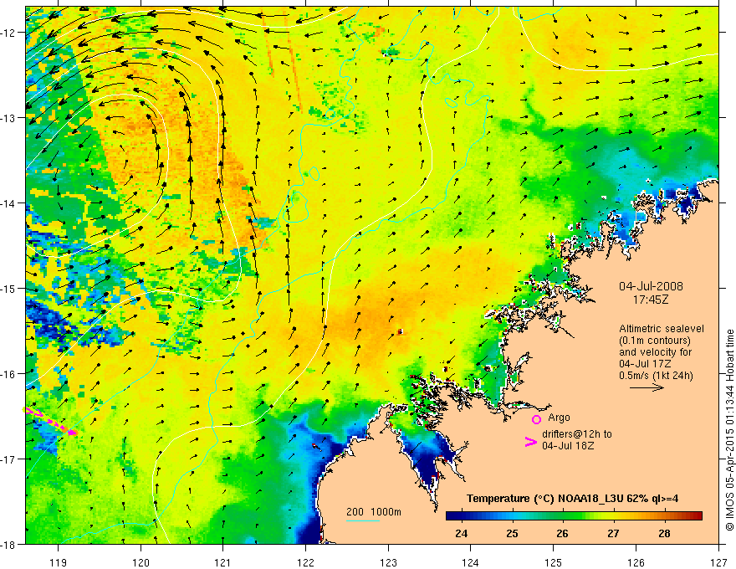Click the '04-Jul 18Z' legend text

(568, 445)
